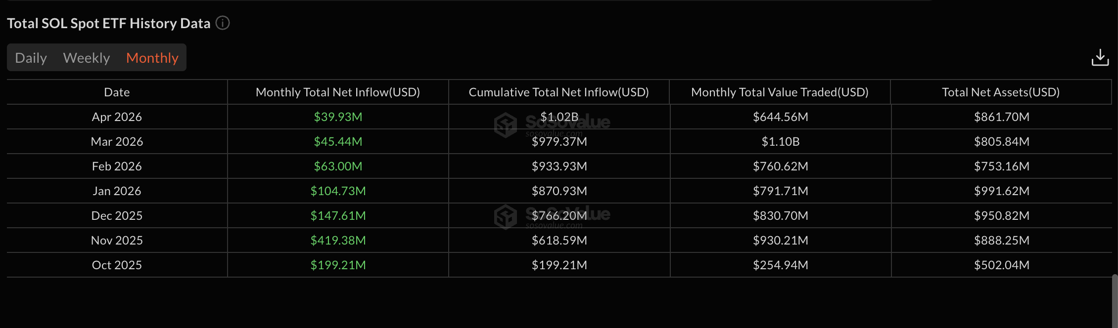1118x328 pixels.
Task: Click the Monthly Total Net Inflow header
Action: tap(338, 92)
